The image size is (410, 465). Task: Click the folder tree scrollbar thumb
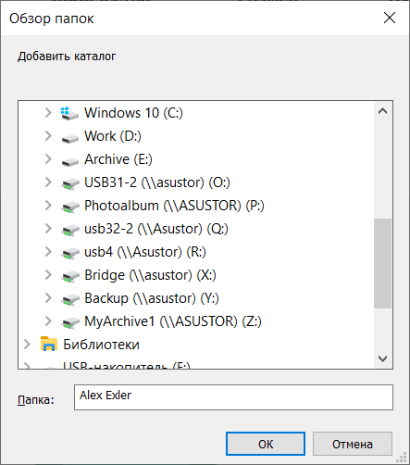[382, 263]
